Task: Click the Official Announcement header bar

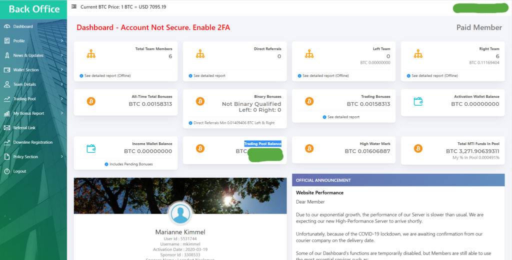Action: pyautogui.click(x=398, y=180)
